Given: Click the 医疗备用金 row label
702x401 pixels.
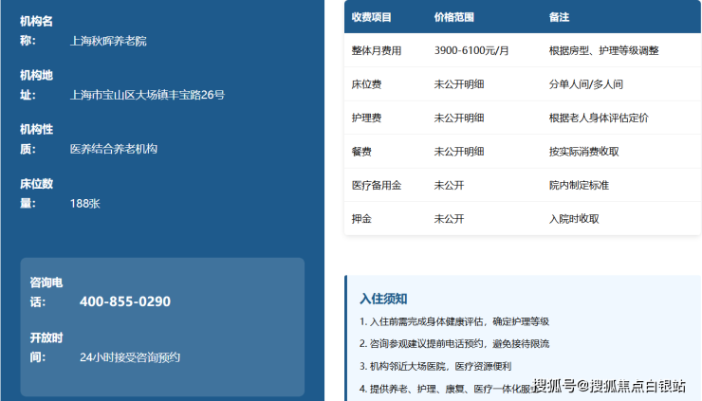Looking at the screenshot, I should 377,185.
